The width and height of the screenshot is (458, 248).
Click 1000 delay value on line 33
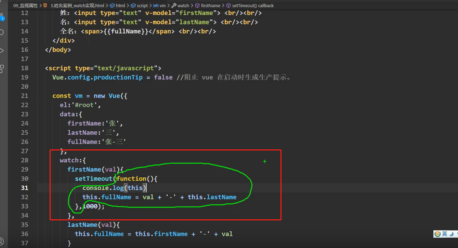[x=90, y=206]
